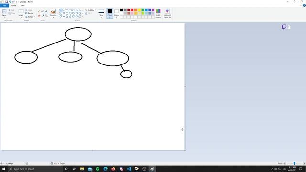
Task: Click the Resize button
Action: pyautogui.click(x=29, y=13)
